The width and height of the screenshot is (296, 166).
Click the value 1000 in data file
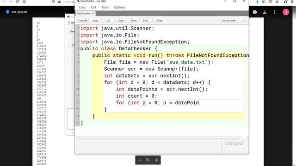click(40, 43)
